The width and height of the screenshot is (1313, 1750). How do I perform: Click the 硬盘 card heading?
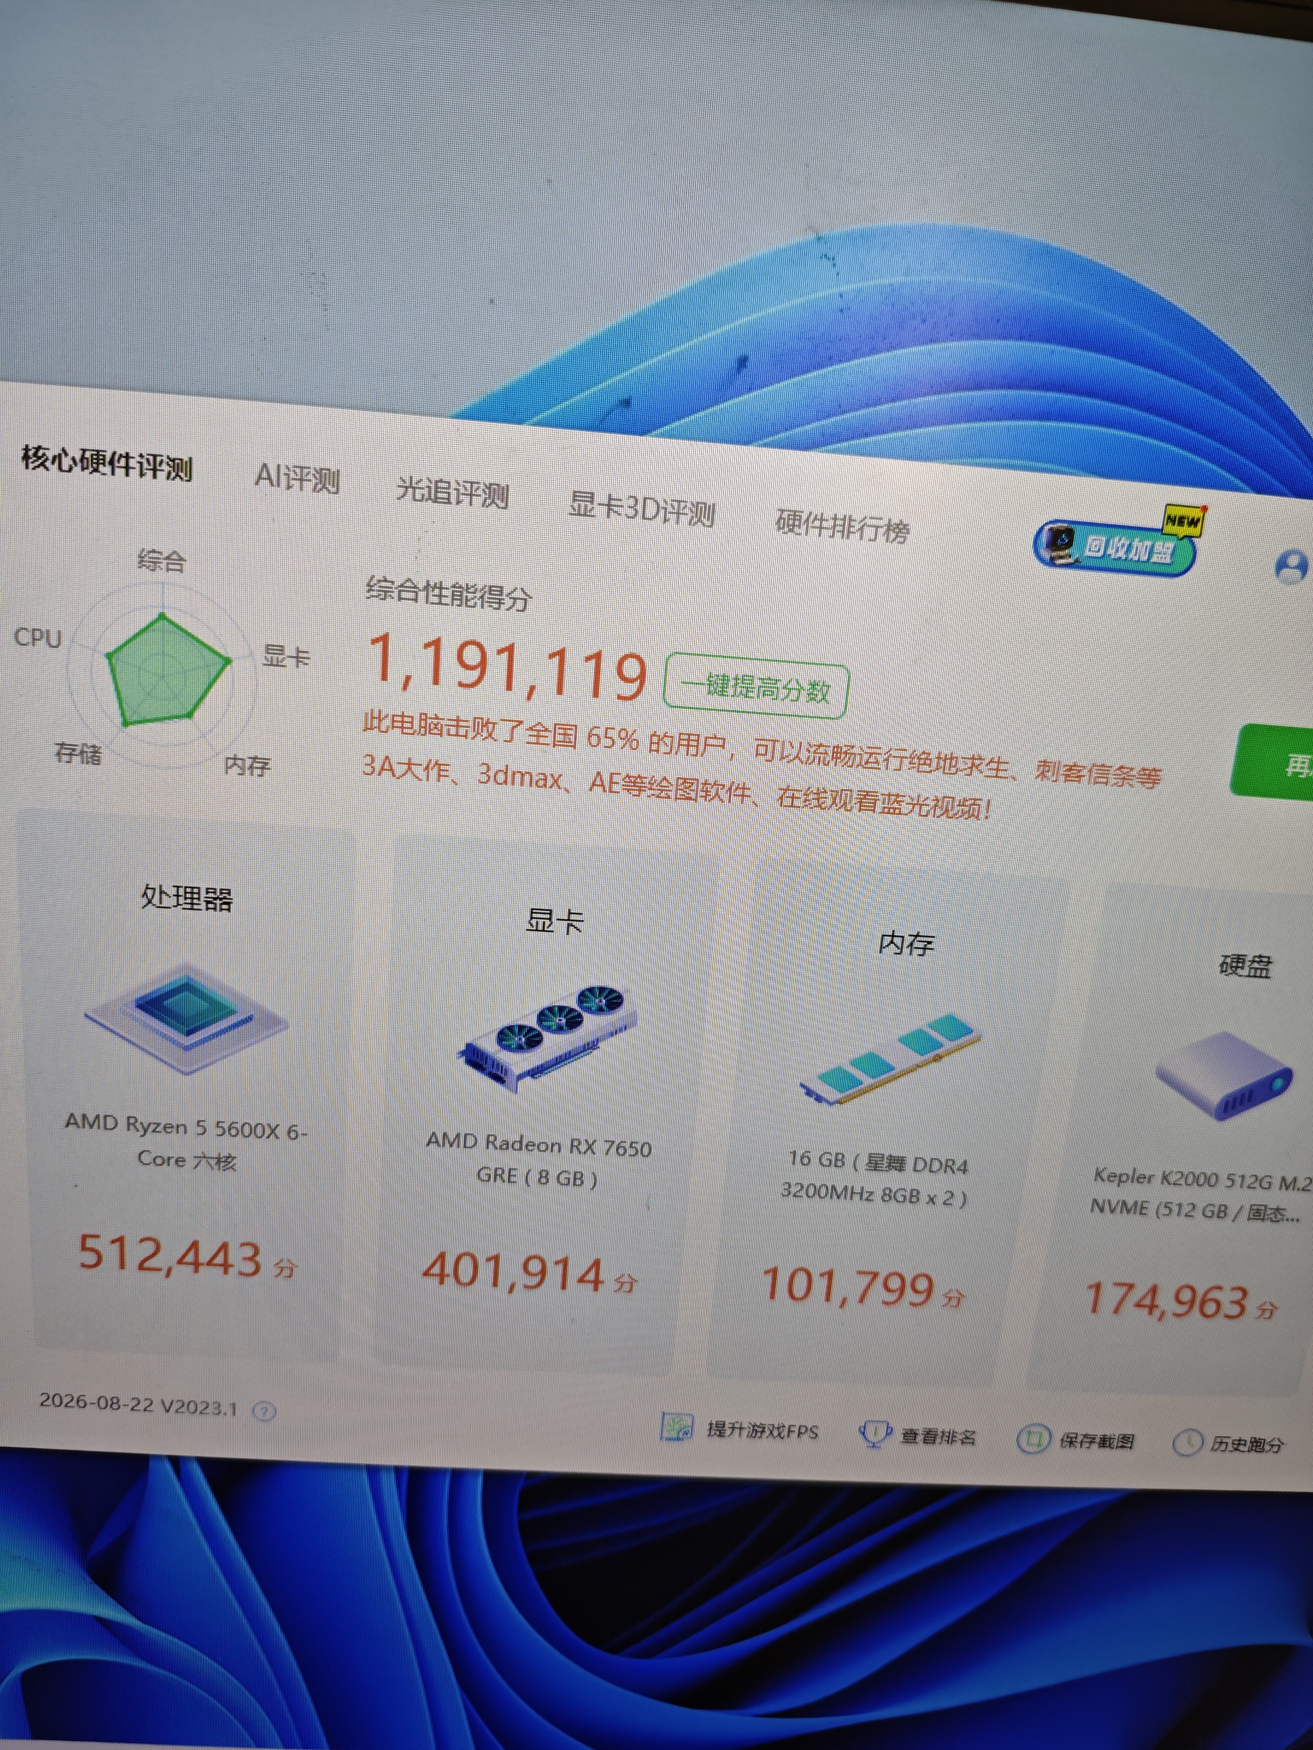point(1246,966)
